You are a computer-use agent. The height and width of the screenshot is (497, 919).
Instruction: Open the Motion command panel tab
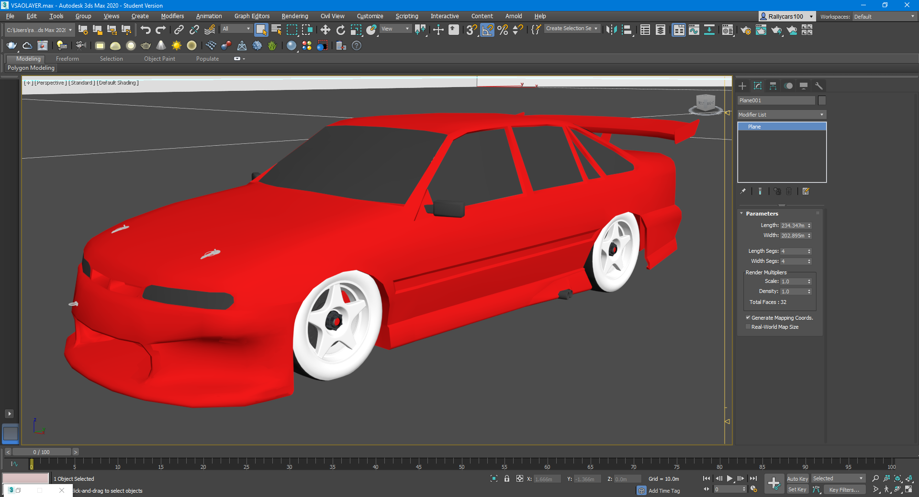click(x=788, y=86)
